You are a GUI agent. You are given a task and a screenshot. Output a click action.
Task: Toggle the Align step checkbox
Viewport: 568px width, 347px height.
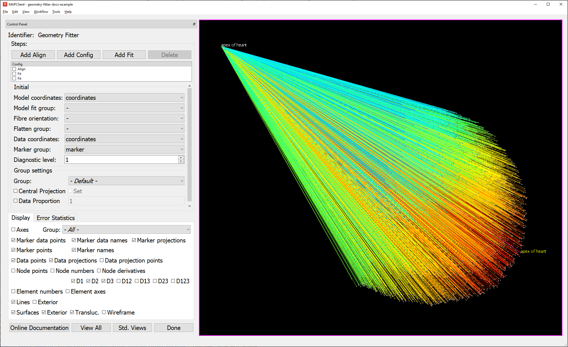[x=14, y=69]
